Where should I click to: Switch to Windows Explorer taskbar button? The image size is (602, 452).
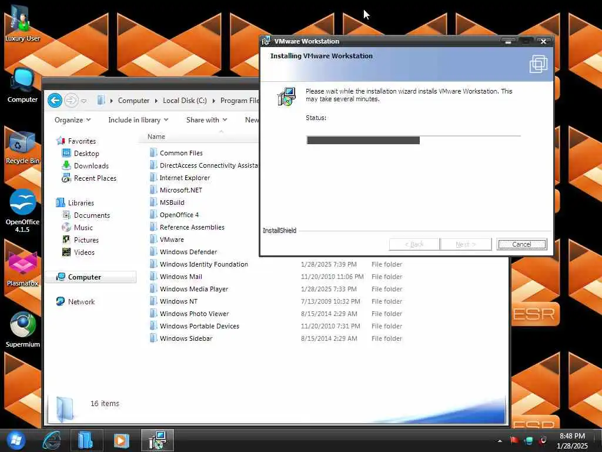point(86,440)
